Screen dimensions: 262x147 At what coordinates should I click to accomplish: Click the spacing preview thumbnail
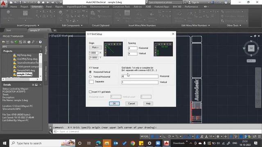pos(163,49)
